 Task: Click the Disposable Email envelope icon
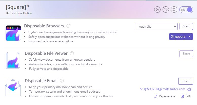pos(13,87)
